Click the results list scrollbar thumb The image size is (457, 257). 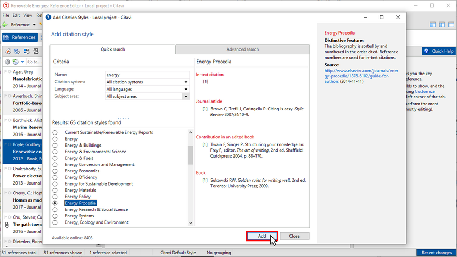point(190,155)
